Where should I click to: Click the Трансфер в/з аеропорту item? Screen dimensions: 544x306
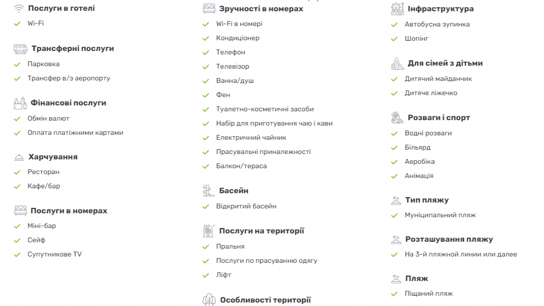pyautogui.click(x=69, y=78)
